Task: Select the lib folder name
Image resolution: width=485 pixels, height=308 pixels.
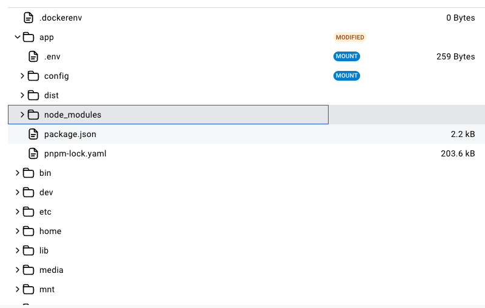Action: pyautogui.click(x=44, y=250)
